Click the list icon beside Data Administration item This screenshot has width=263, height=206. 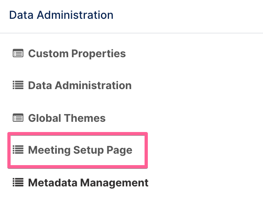(18, 85)
